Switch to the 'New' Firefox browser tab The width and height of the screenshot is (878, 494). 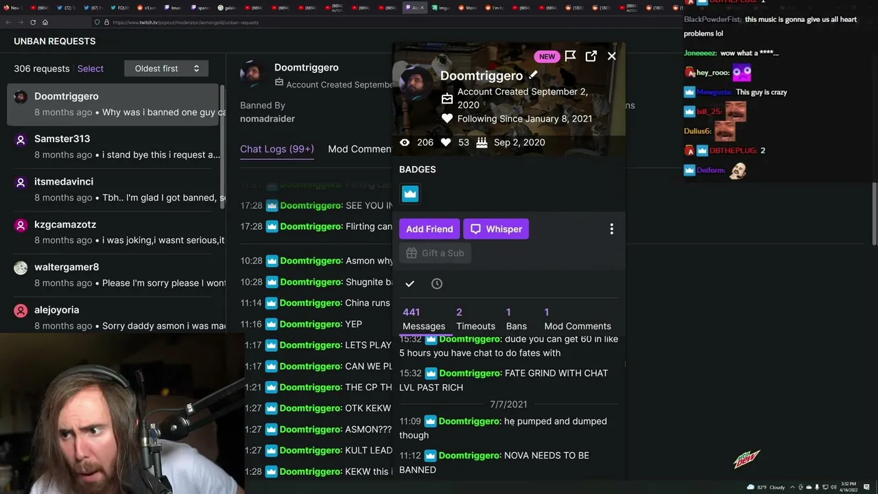[x=14, y=8]
